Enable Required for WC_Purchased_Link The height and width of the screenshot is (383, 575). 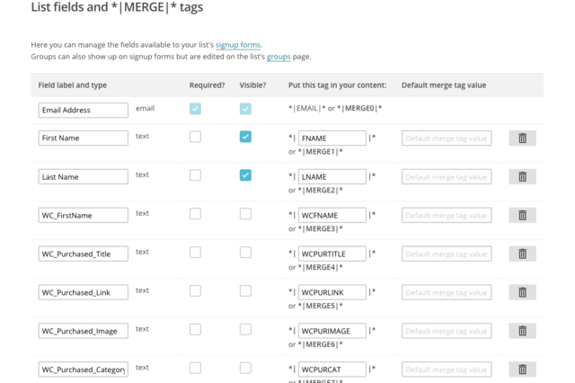coord(195,291)
